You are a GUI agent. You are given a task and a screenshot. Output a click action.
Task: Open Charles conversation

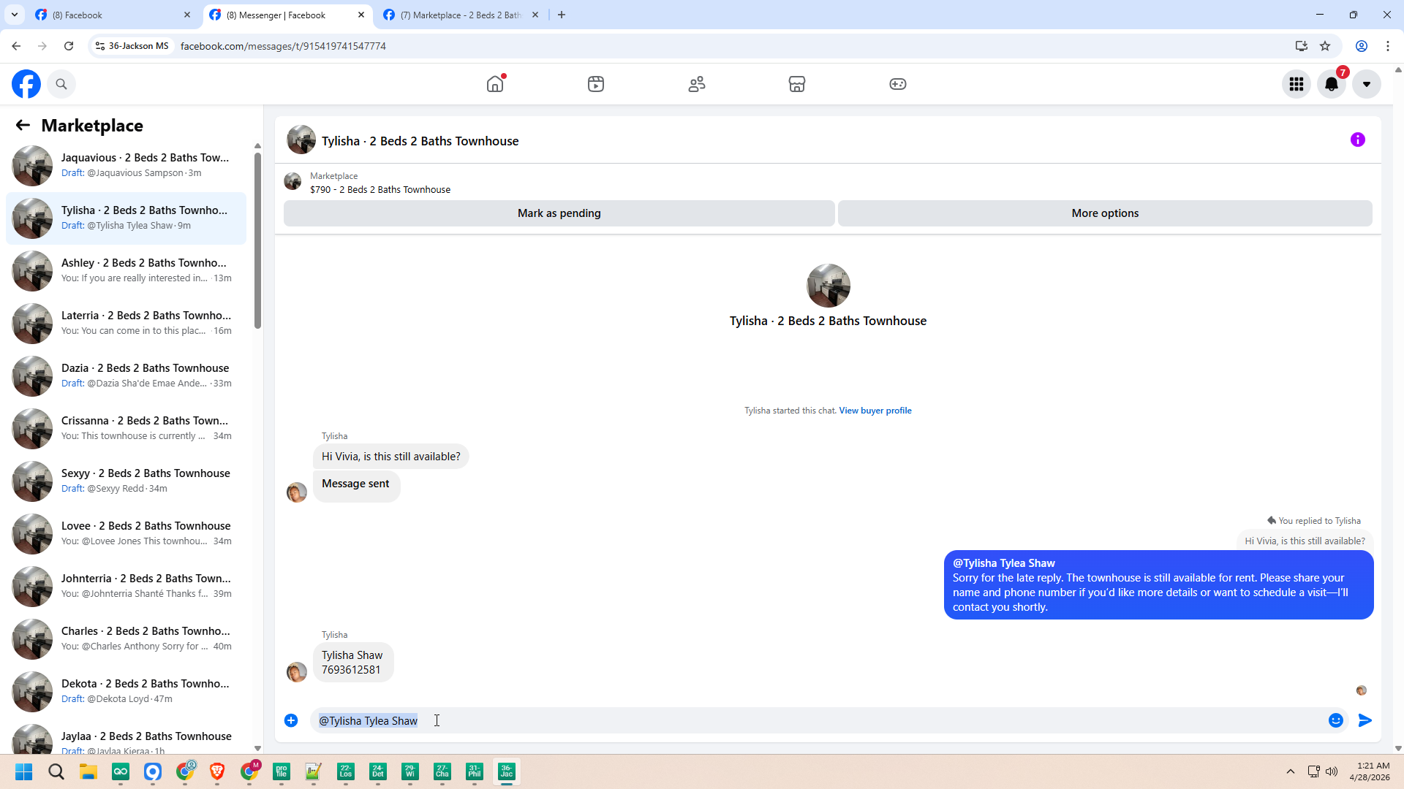point(126,639)
